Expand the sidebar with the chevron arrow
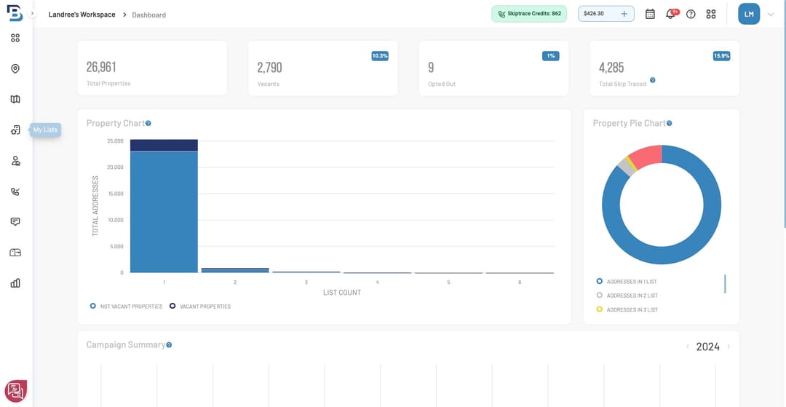 [x=32, y=14]
